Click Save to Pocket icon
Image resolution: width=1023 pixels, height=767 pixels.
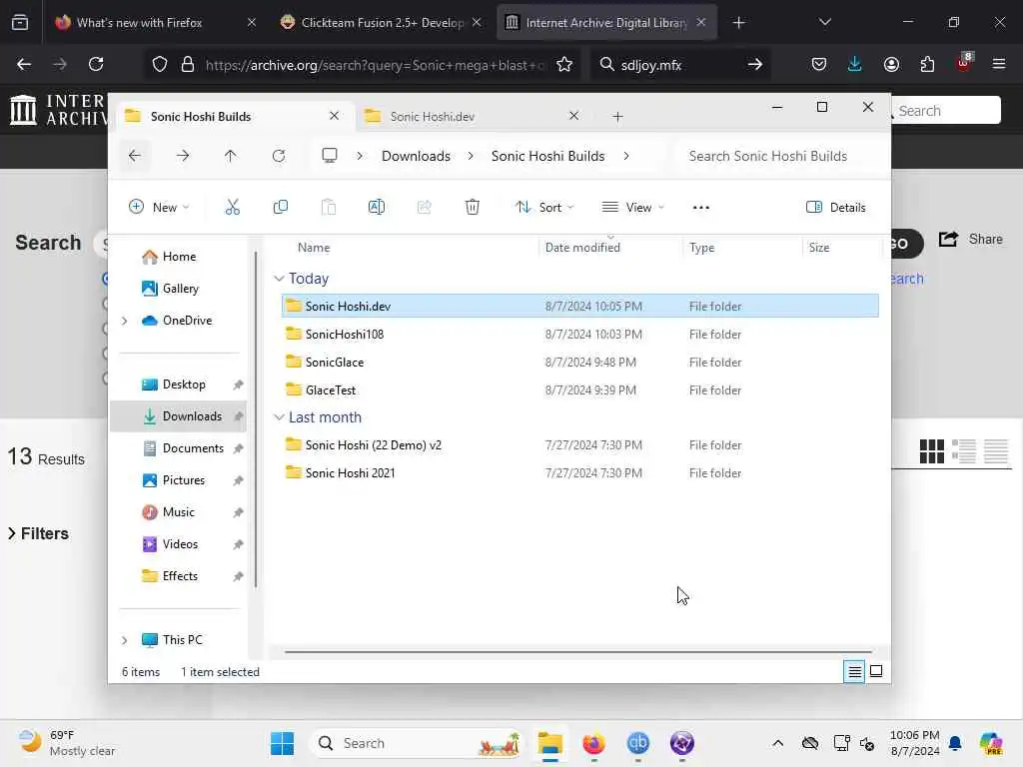coord(819,64)
